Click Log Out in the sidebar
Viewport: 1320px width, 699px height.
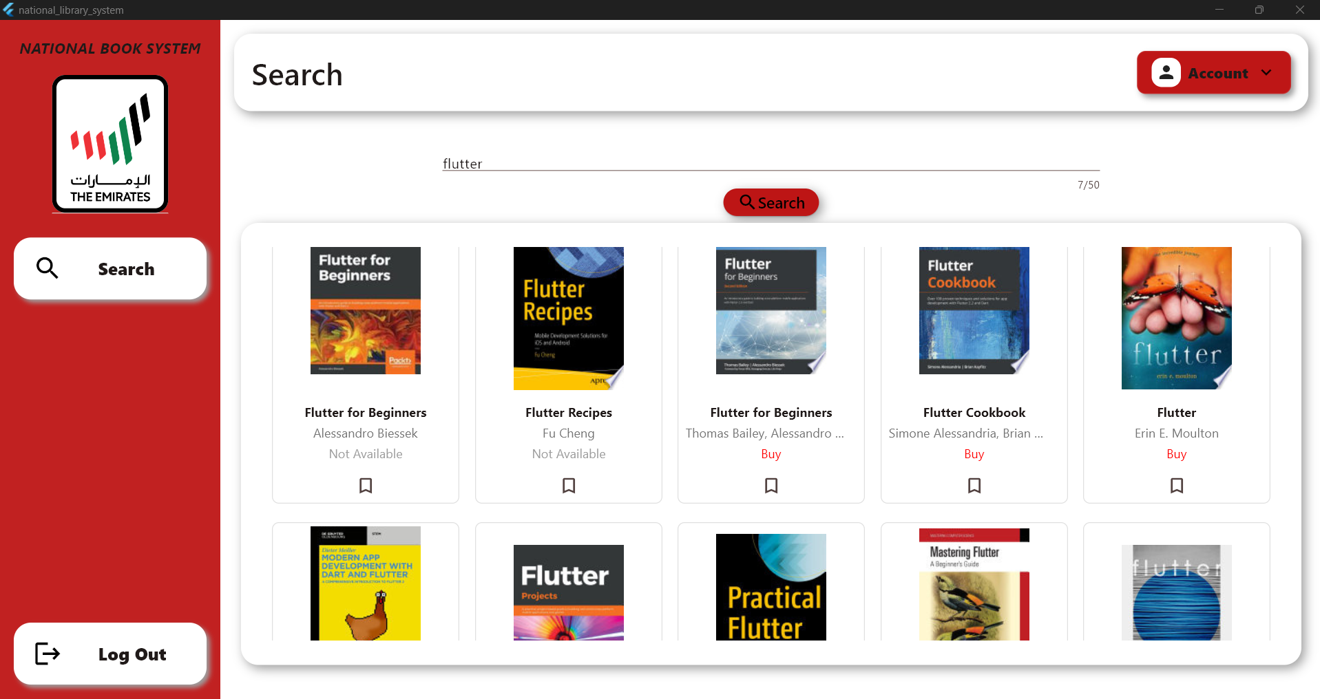tap(110, 654)
